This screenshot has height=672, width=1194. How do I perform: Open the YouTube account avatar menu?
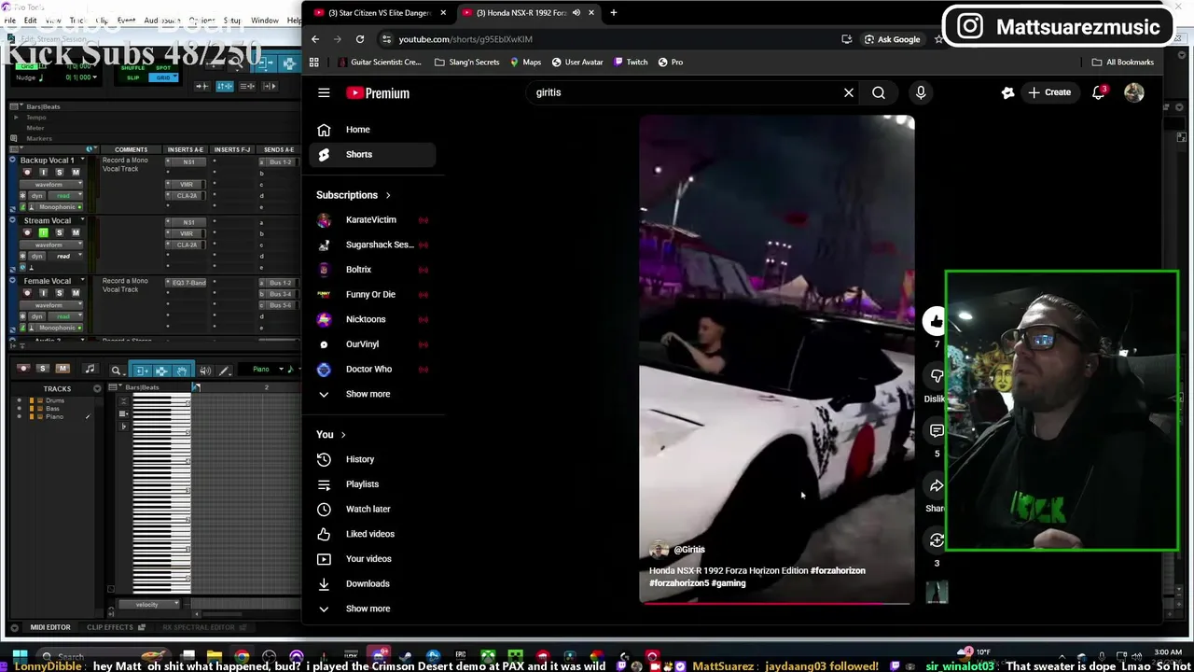pos(1133,92)
